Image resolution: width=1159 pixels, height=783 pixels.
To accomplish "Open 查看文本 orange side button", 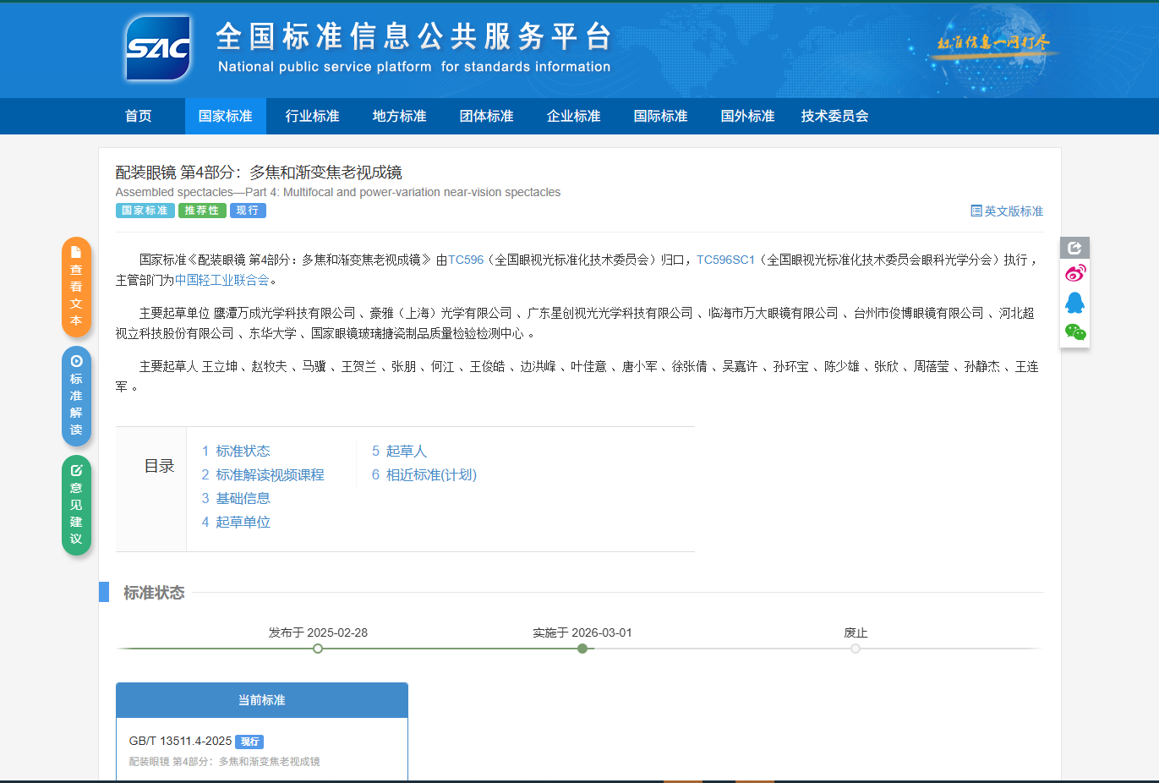I will pyautogui.click(x=76, y=287).
